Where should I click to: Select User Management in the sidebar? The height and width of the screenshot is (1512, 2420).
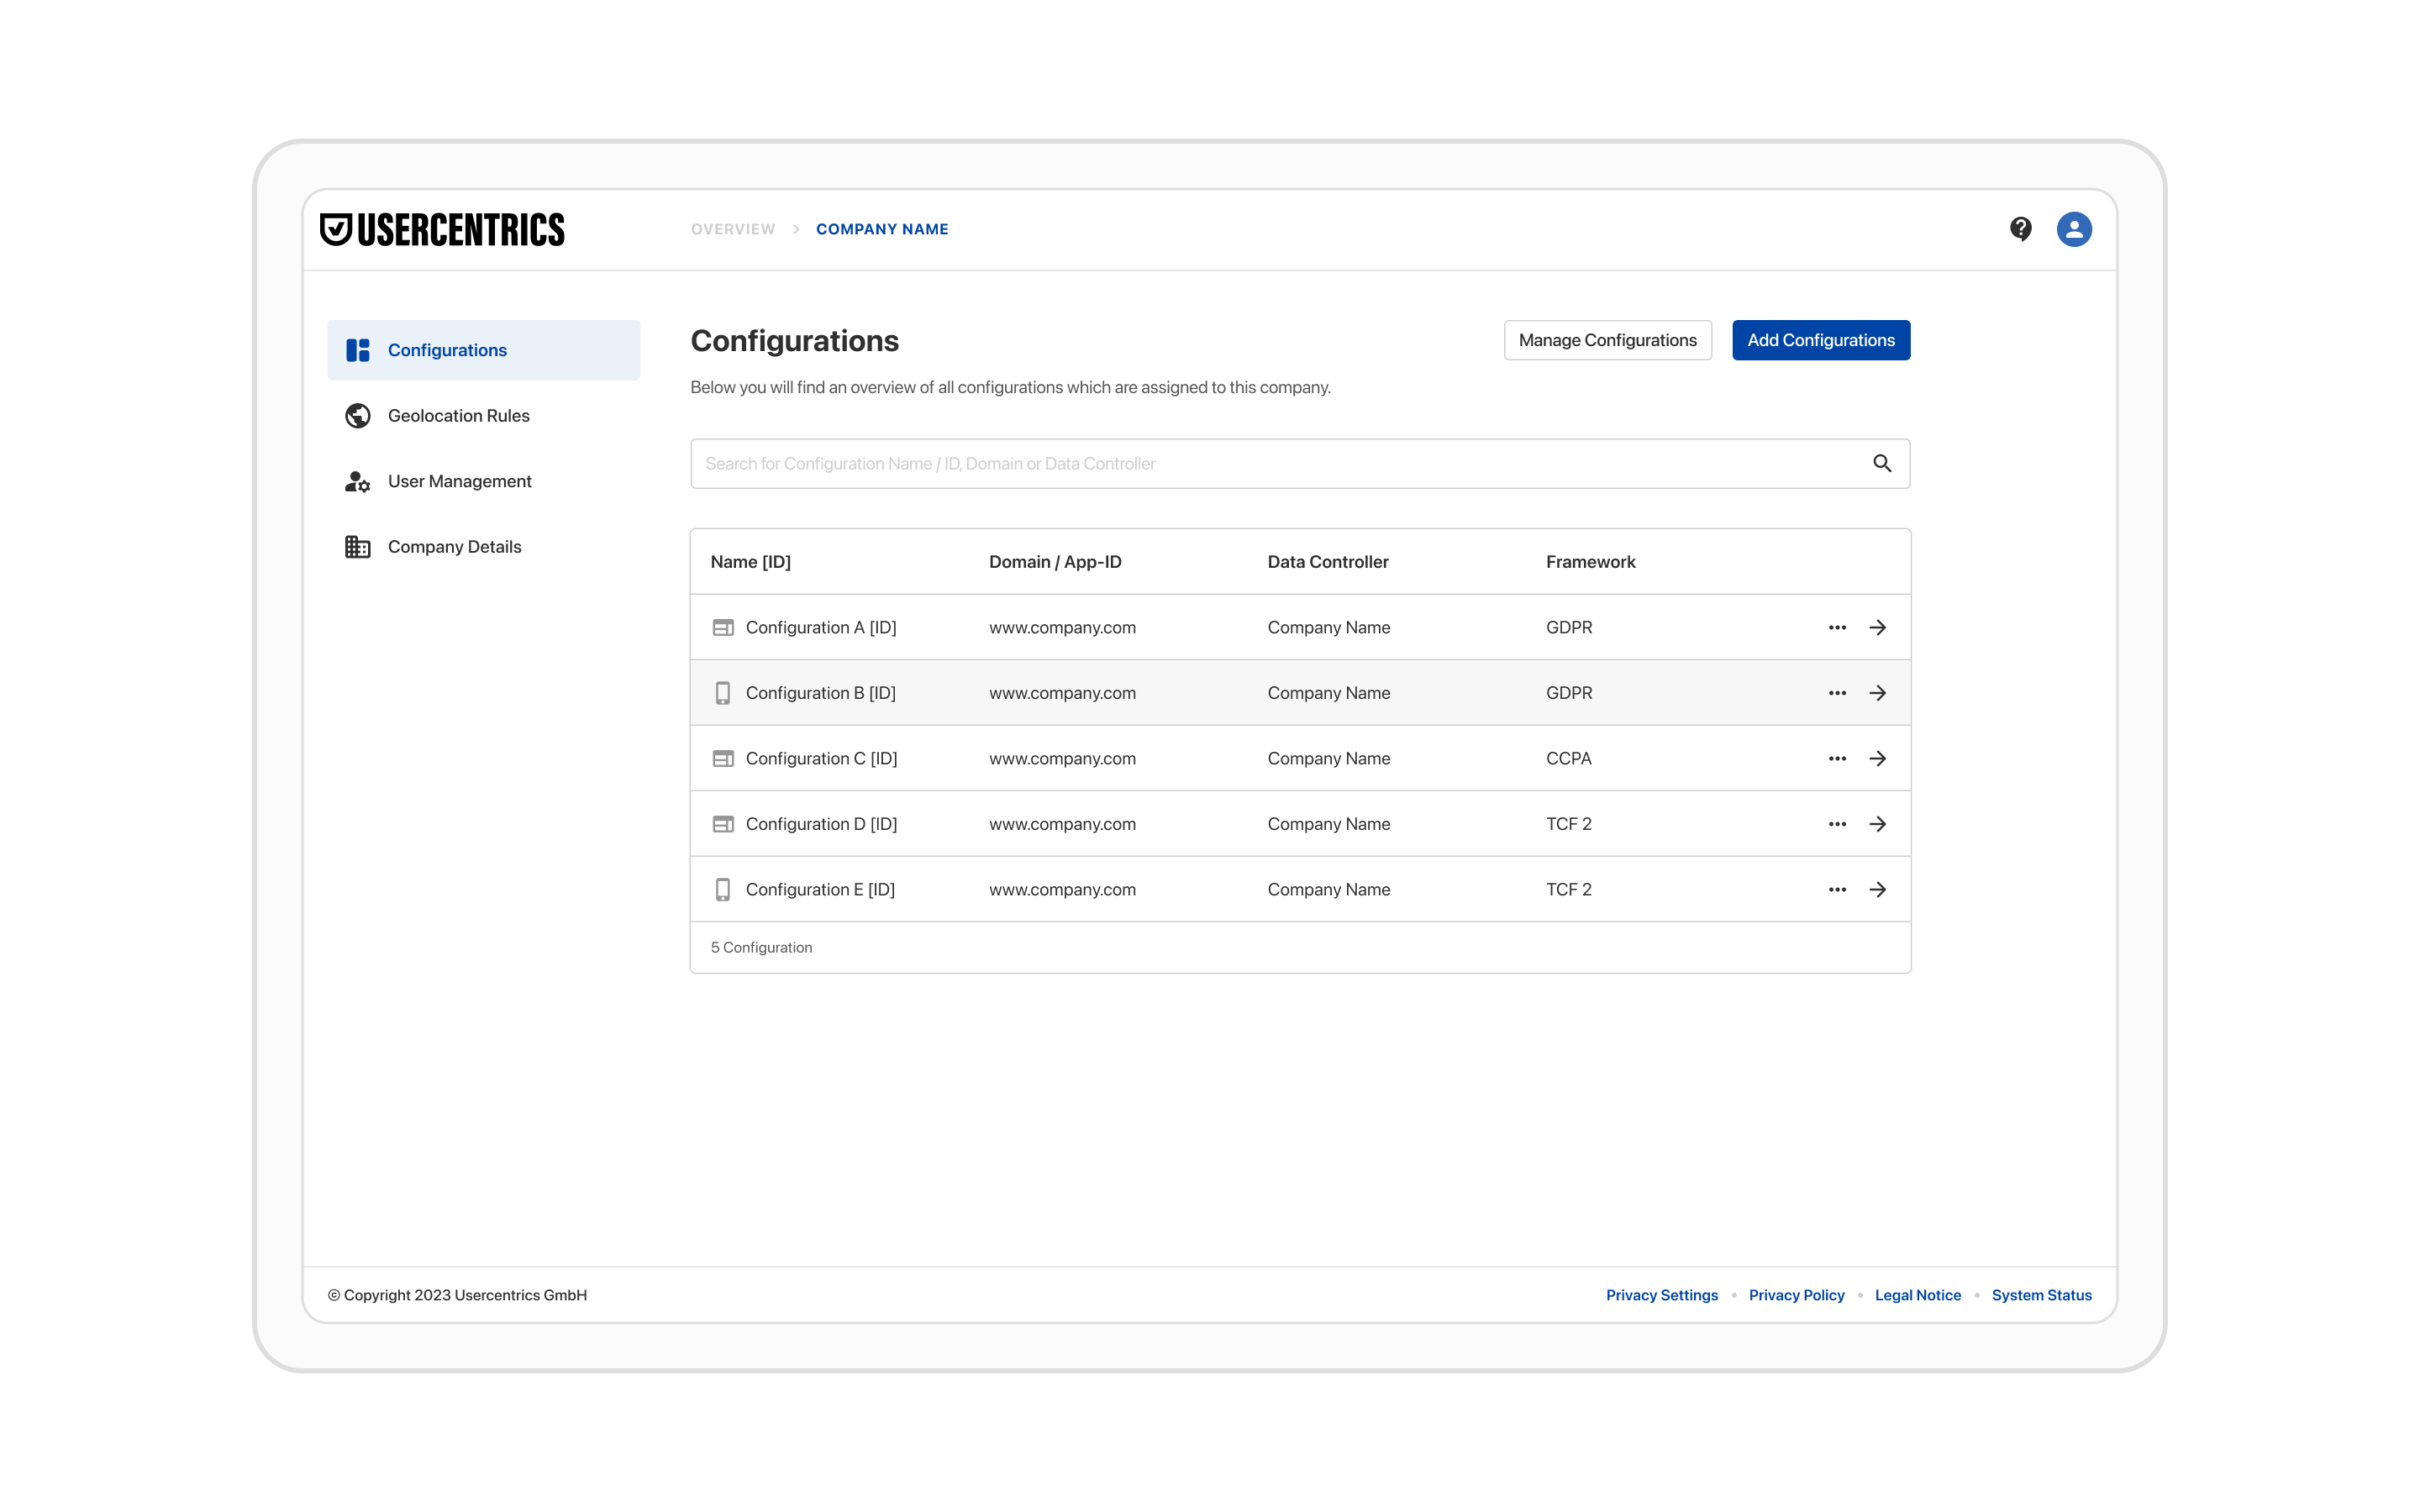(459, 481)
